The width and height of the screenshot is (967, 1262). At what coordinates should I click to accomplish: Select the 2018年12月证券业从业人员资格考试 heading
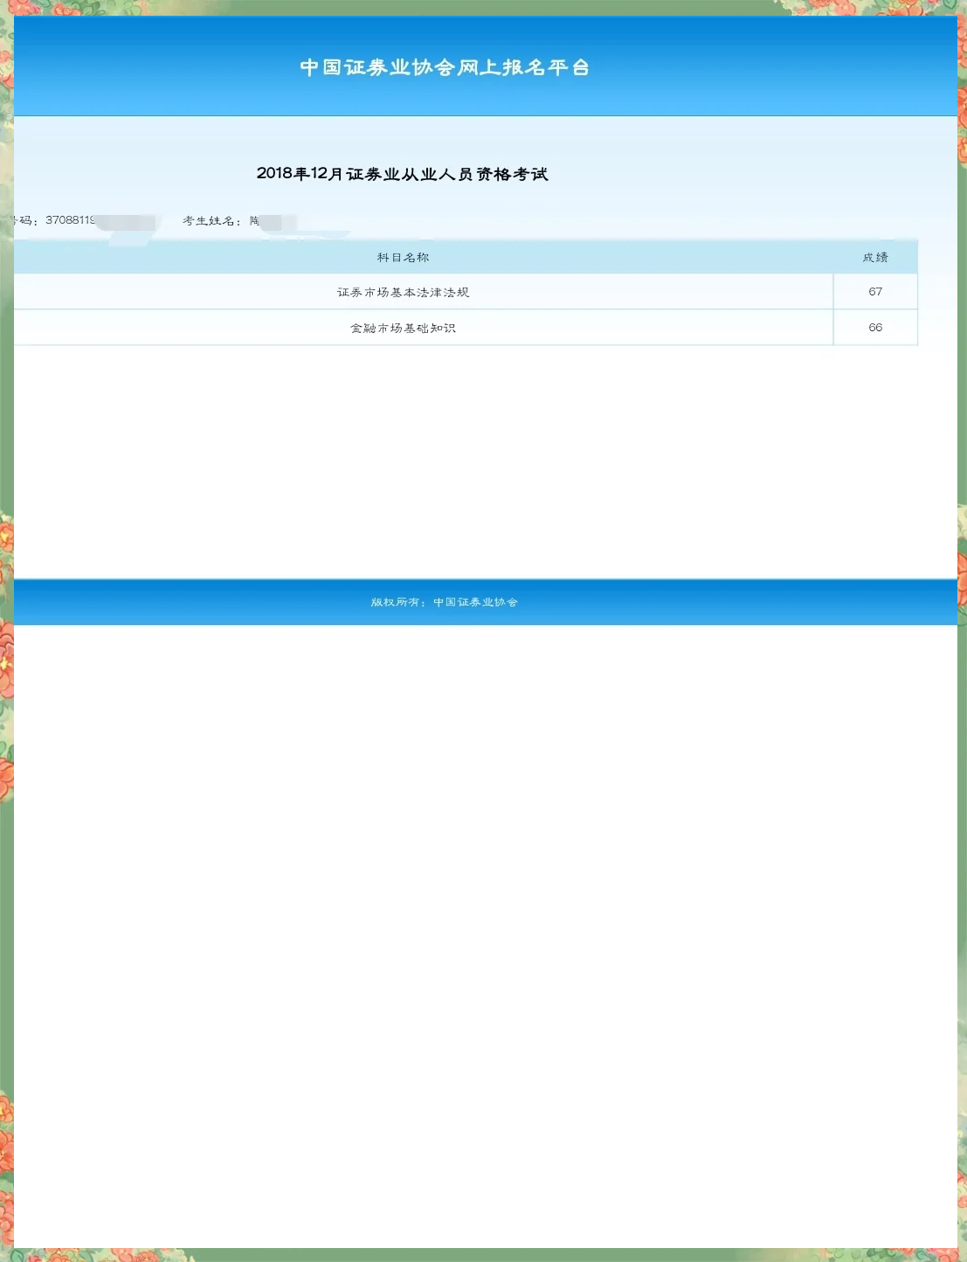point(402,174)
